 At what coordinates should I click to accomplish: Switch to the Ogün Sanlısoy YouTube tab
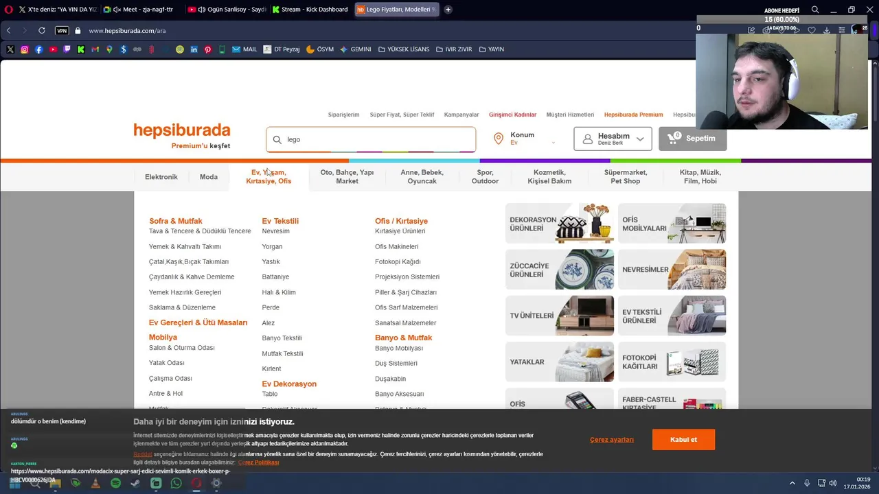(x=226, y=10)
